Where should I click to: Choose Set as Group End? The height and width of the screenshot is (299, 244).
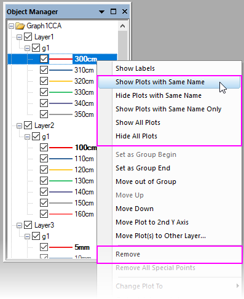[x=143, y=168]
